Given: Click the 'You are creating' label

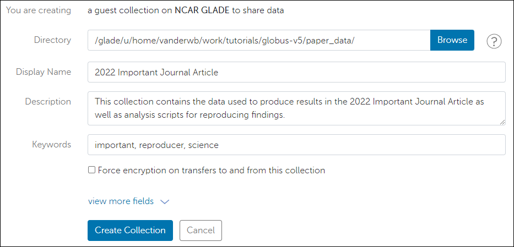Looking at the screenshot, I should click(x=39, y=10).
